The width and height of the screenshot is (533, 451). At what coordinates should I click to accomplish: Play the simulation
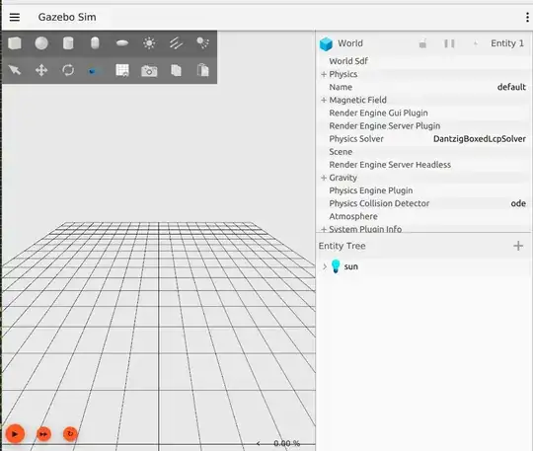pos(15,434)
